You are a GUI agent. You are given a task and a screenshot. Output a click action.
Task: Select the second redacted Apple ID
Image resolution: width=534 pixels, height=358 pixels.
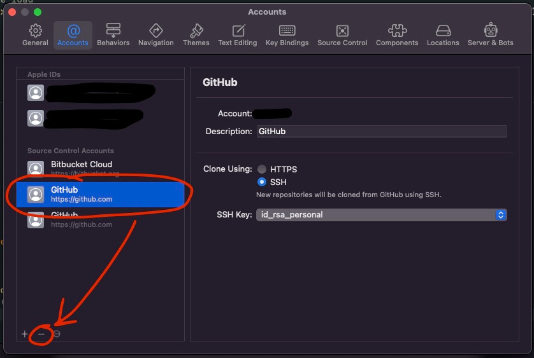click(x=101, y=118)
